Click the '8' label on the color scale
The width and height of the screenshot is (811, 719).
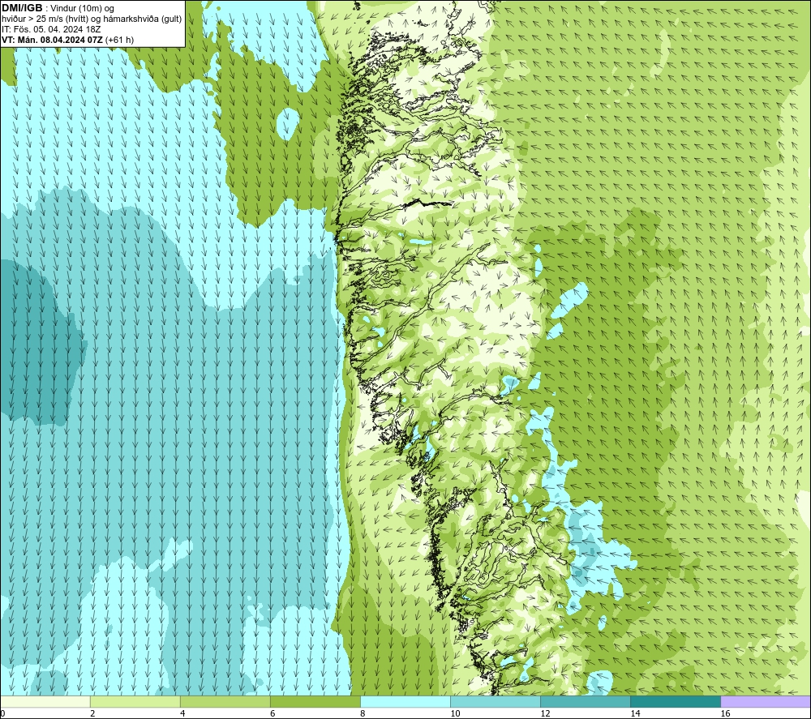point(363,713)
